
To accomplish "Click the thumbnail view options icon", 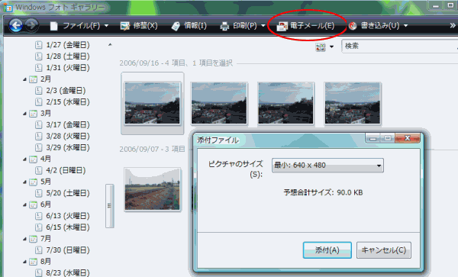I will pos(321,47).
